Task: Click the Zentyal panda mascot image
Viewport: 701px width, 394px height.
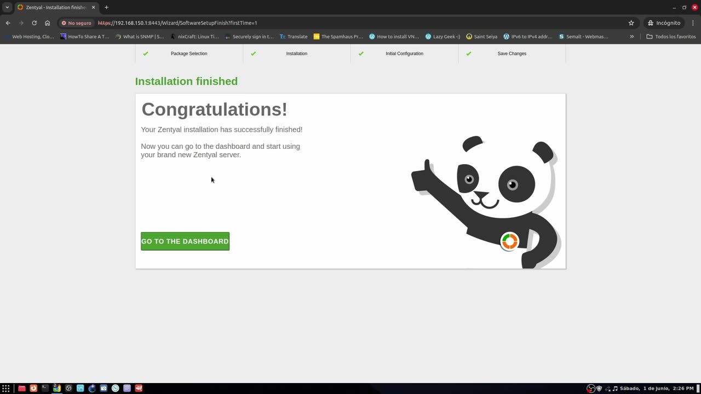Action: coord(485,201)
